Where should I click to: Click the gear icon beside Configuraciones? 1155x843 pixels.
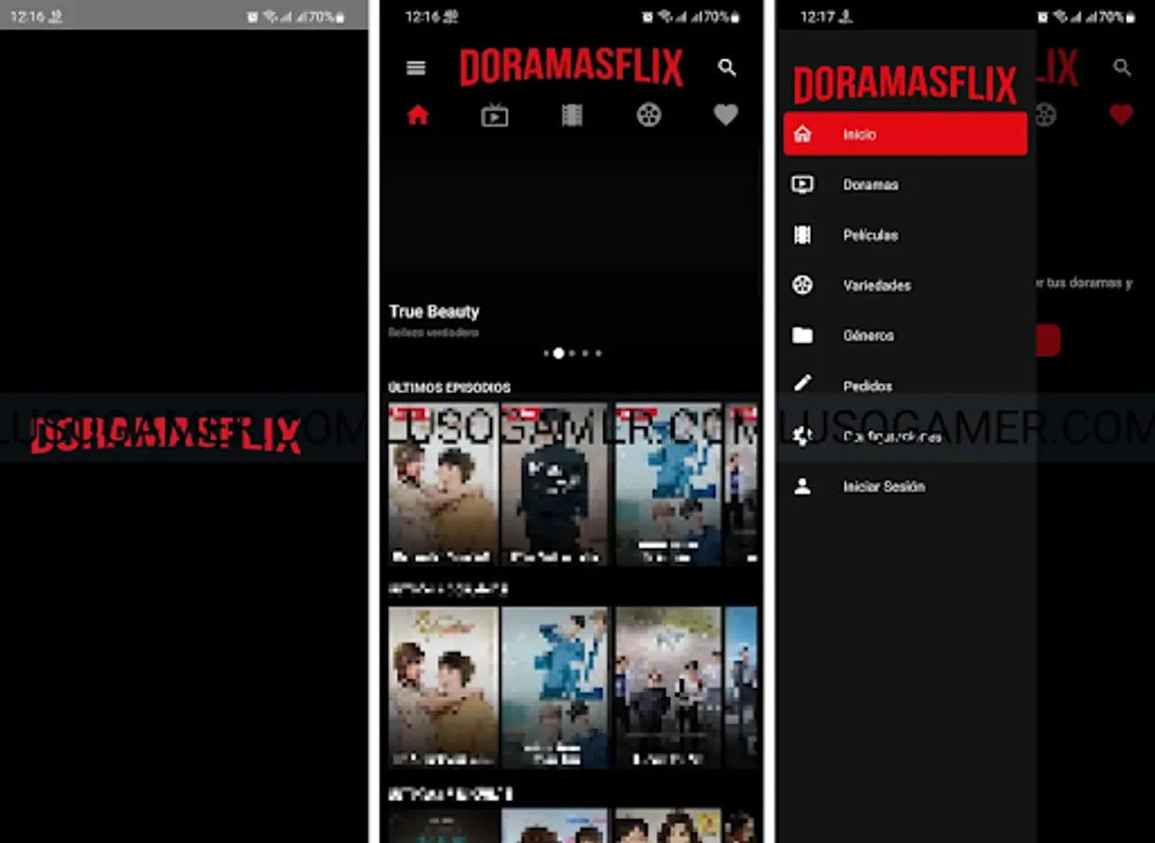(802, 436)
